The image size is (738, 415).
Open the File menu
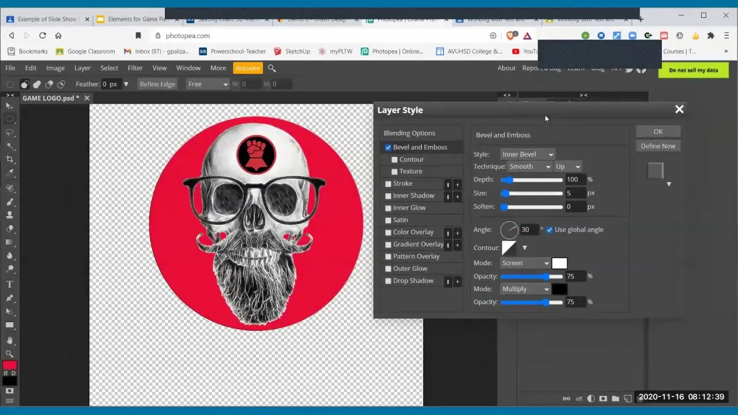coord(10,68)
